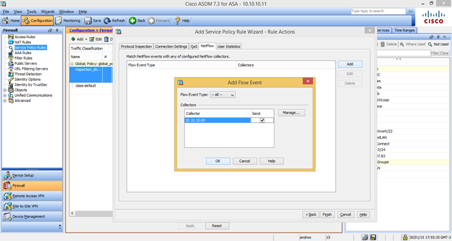
Task: Select NAT Rules in Firewall tree
Action: point(23,42)
